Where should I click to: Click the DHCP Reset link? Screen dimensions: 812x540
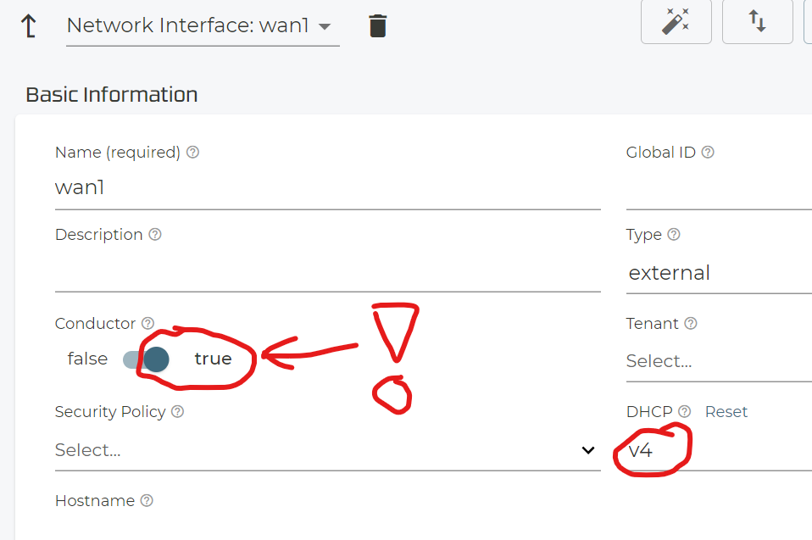[x=726, y=412]
